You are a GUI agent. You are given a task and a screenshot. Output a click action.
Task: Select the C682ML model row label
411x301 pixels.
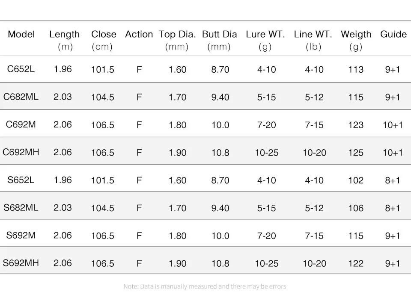coord(21,97)
